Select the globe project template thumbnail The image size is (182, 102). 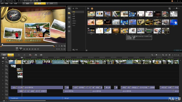pos(157,31)
